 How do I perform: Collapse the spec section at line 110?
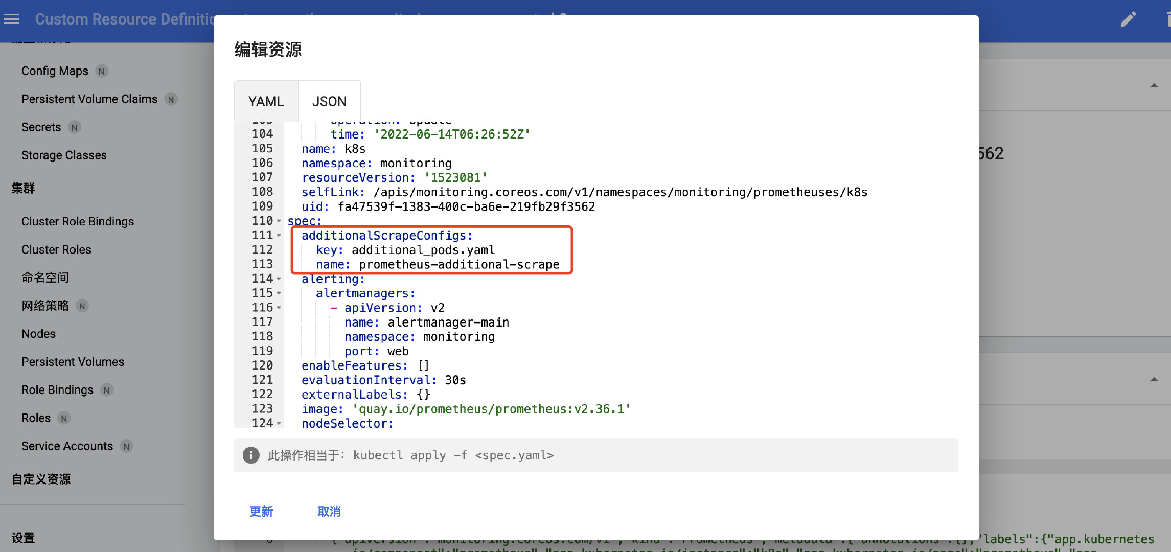coord(279,221)
